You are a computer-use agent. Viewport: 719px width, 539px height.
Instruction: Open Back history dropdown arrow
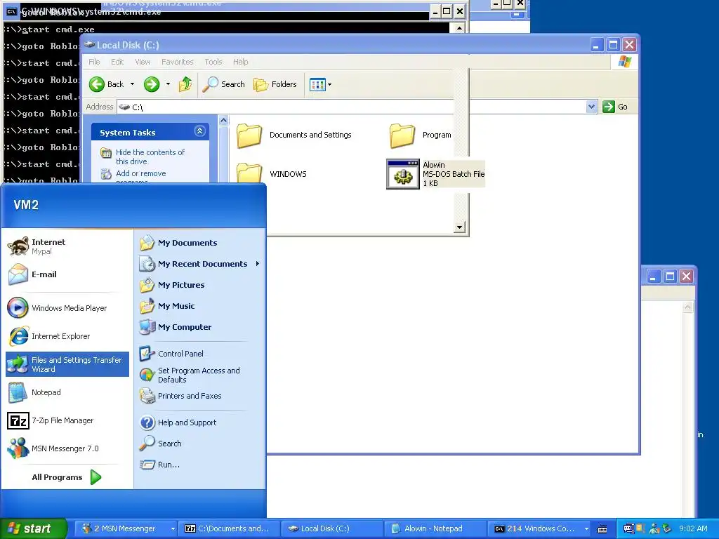tap(133, 84)
